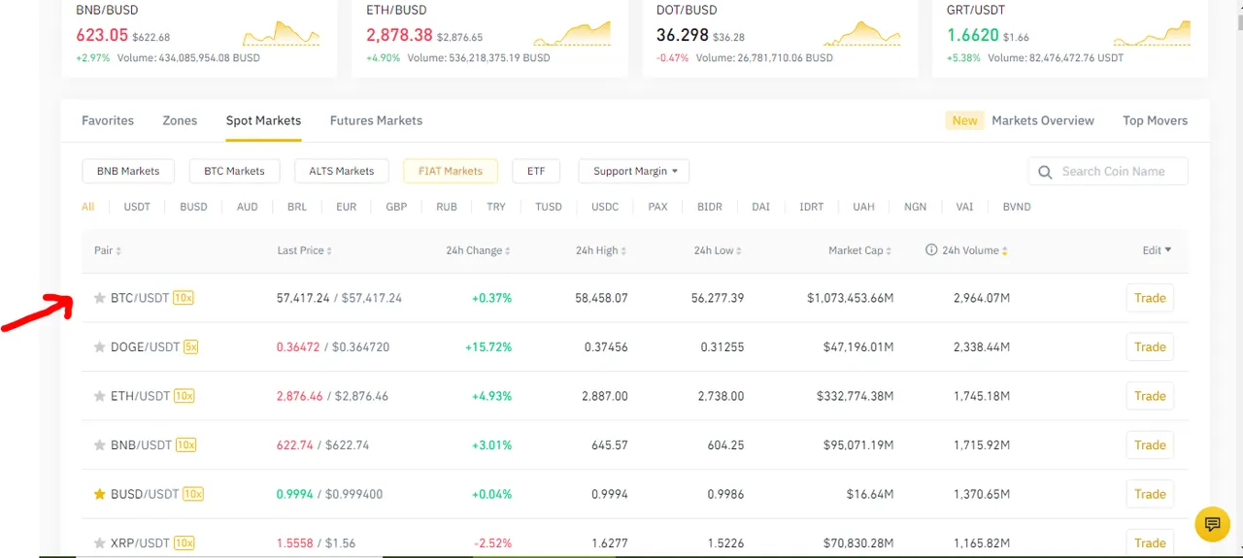Filter pairs by BIDR
The height and width of the screenshot is (558, 1243).
click(x=710, y=207)
